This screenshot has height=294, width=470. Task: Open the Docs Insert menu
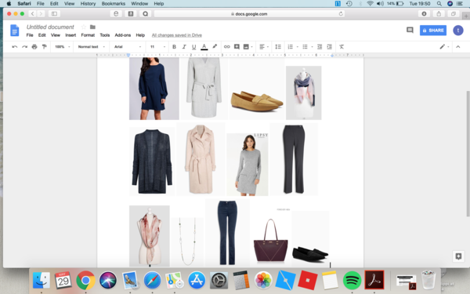click(70, 35)
